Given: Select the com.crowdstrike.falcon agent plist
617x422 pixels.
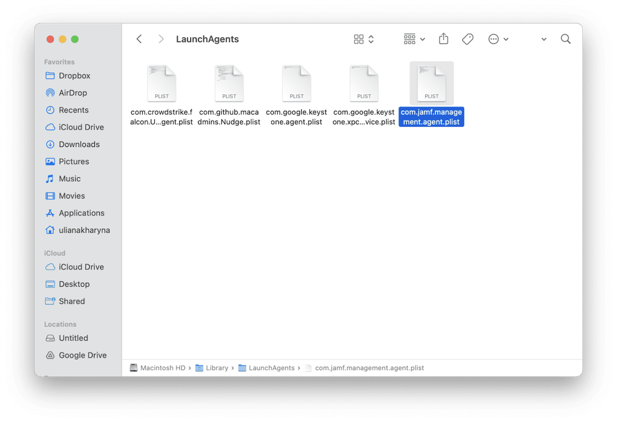Looking at the screenshot, I should (x=161, y=82).
